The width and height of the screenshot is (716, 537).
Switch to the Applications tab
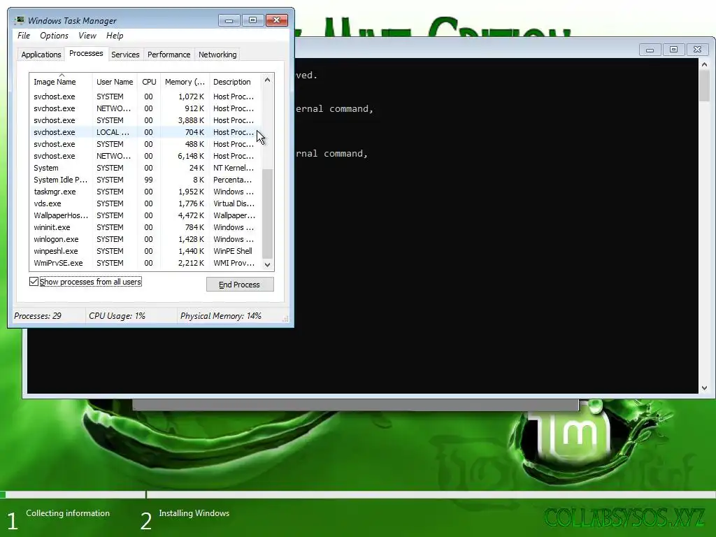(41, 55)
